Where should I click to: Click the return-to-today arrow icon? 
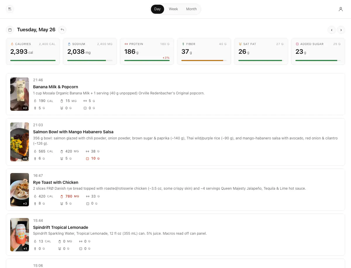click(62, 30)
